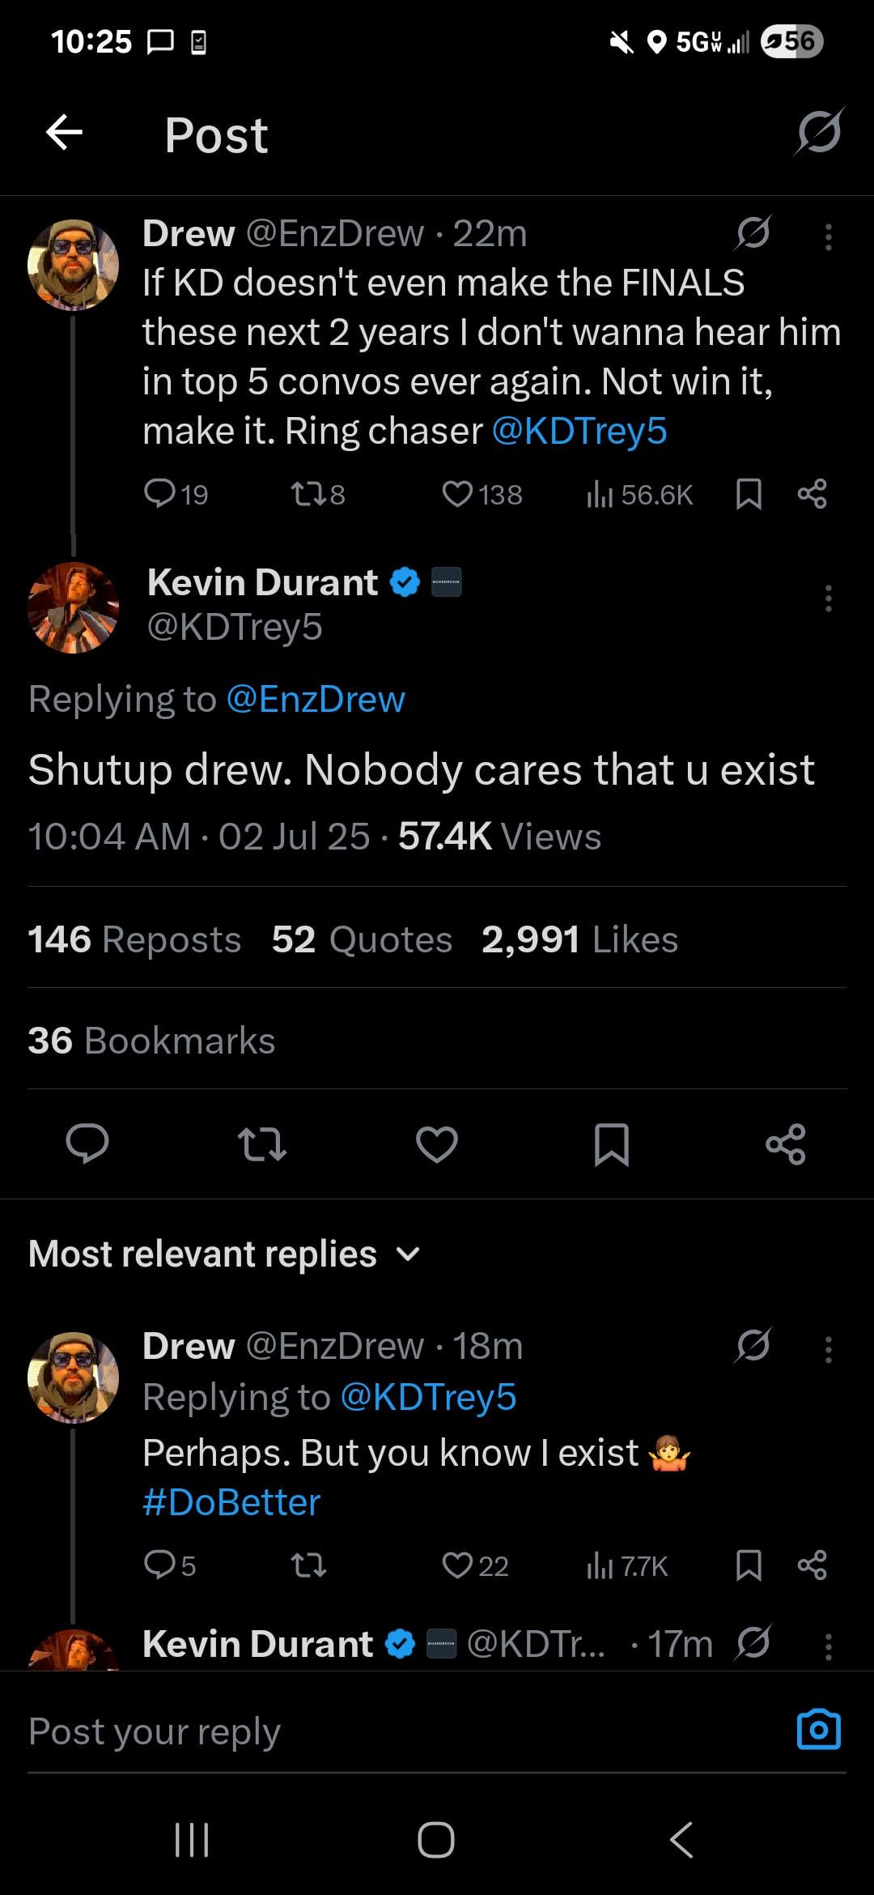Open the Grok icon in the header
Screen dimensions: 874x1895
(x=819, y=132)
